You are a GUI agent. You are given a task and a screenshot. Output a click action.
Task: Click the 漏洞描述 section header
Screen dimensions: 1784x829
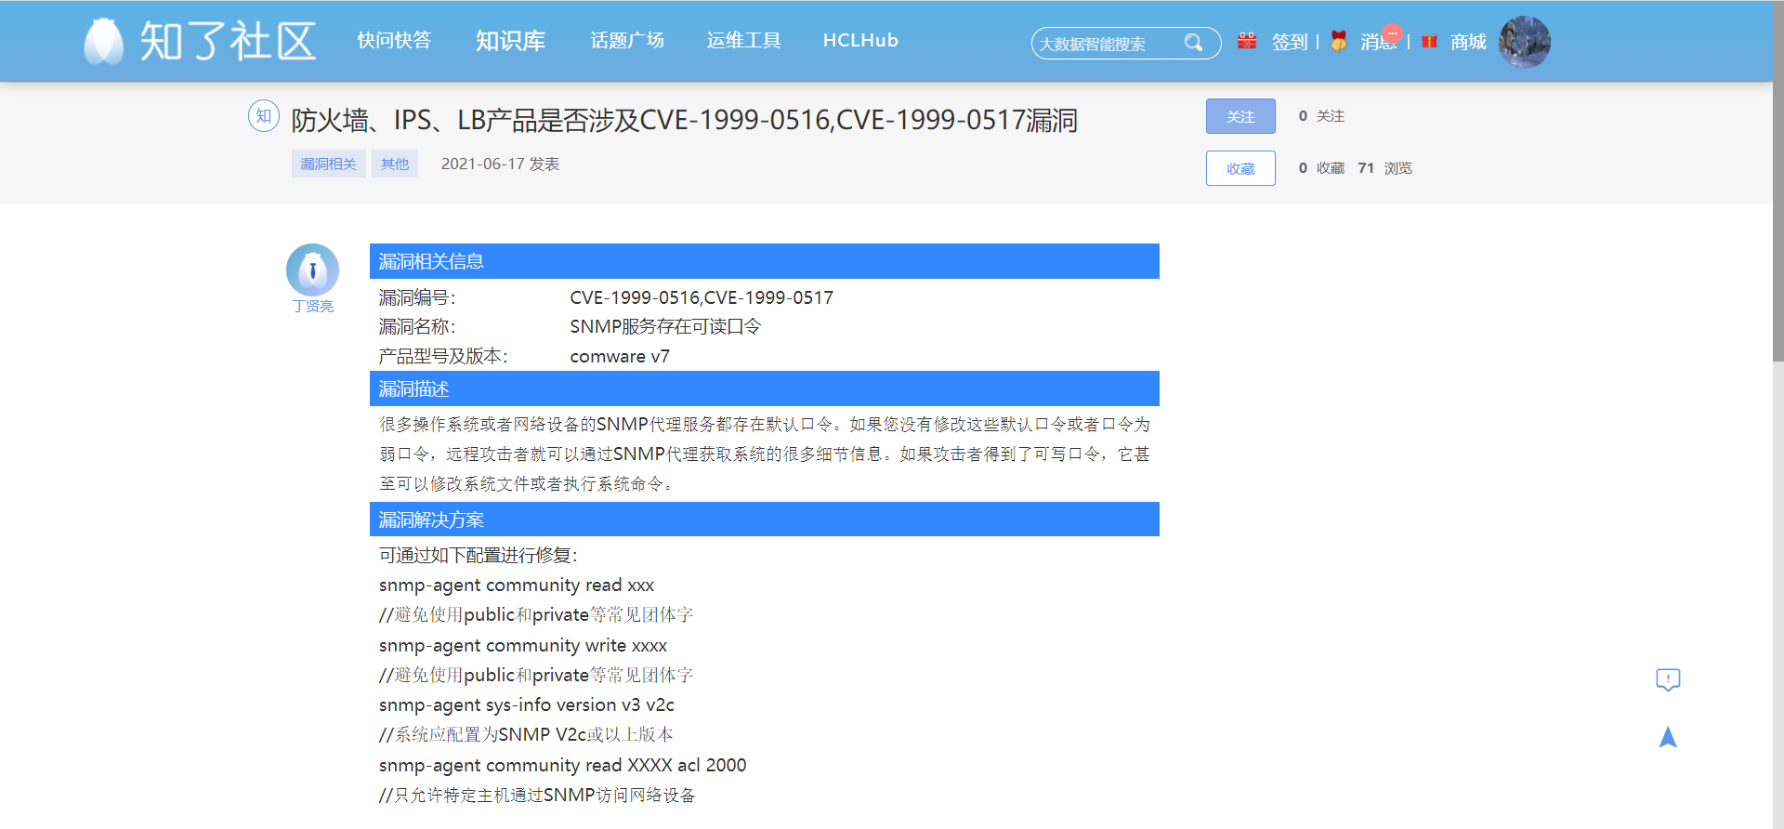point(765,388)
